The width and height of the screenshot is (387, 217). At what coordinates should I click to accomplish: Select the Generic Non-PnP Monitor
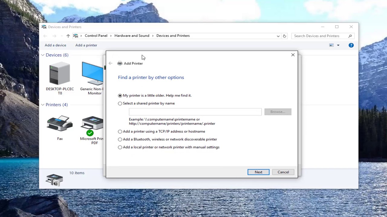pyautogui.click(x=92, y=73)
